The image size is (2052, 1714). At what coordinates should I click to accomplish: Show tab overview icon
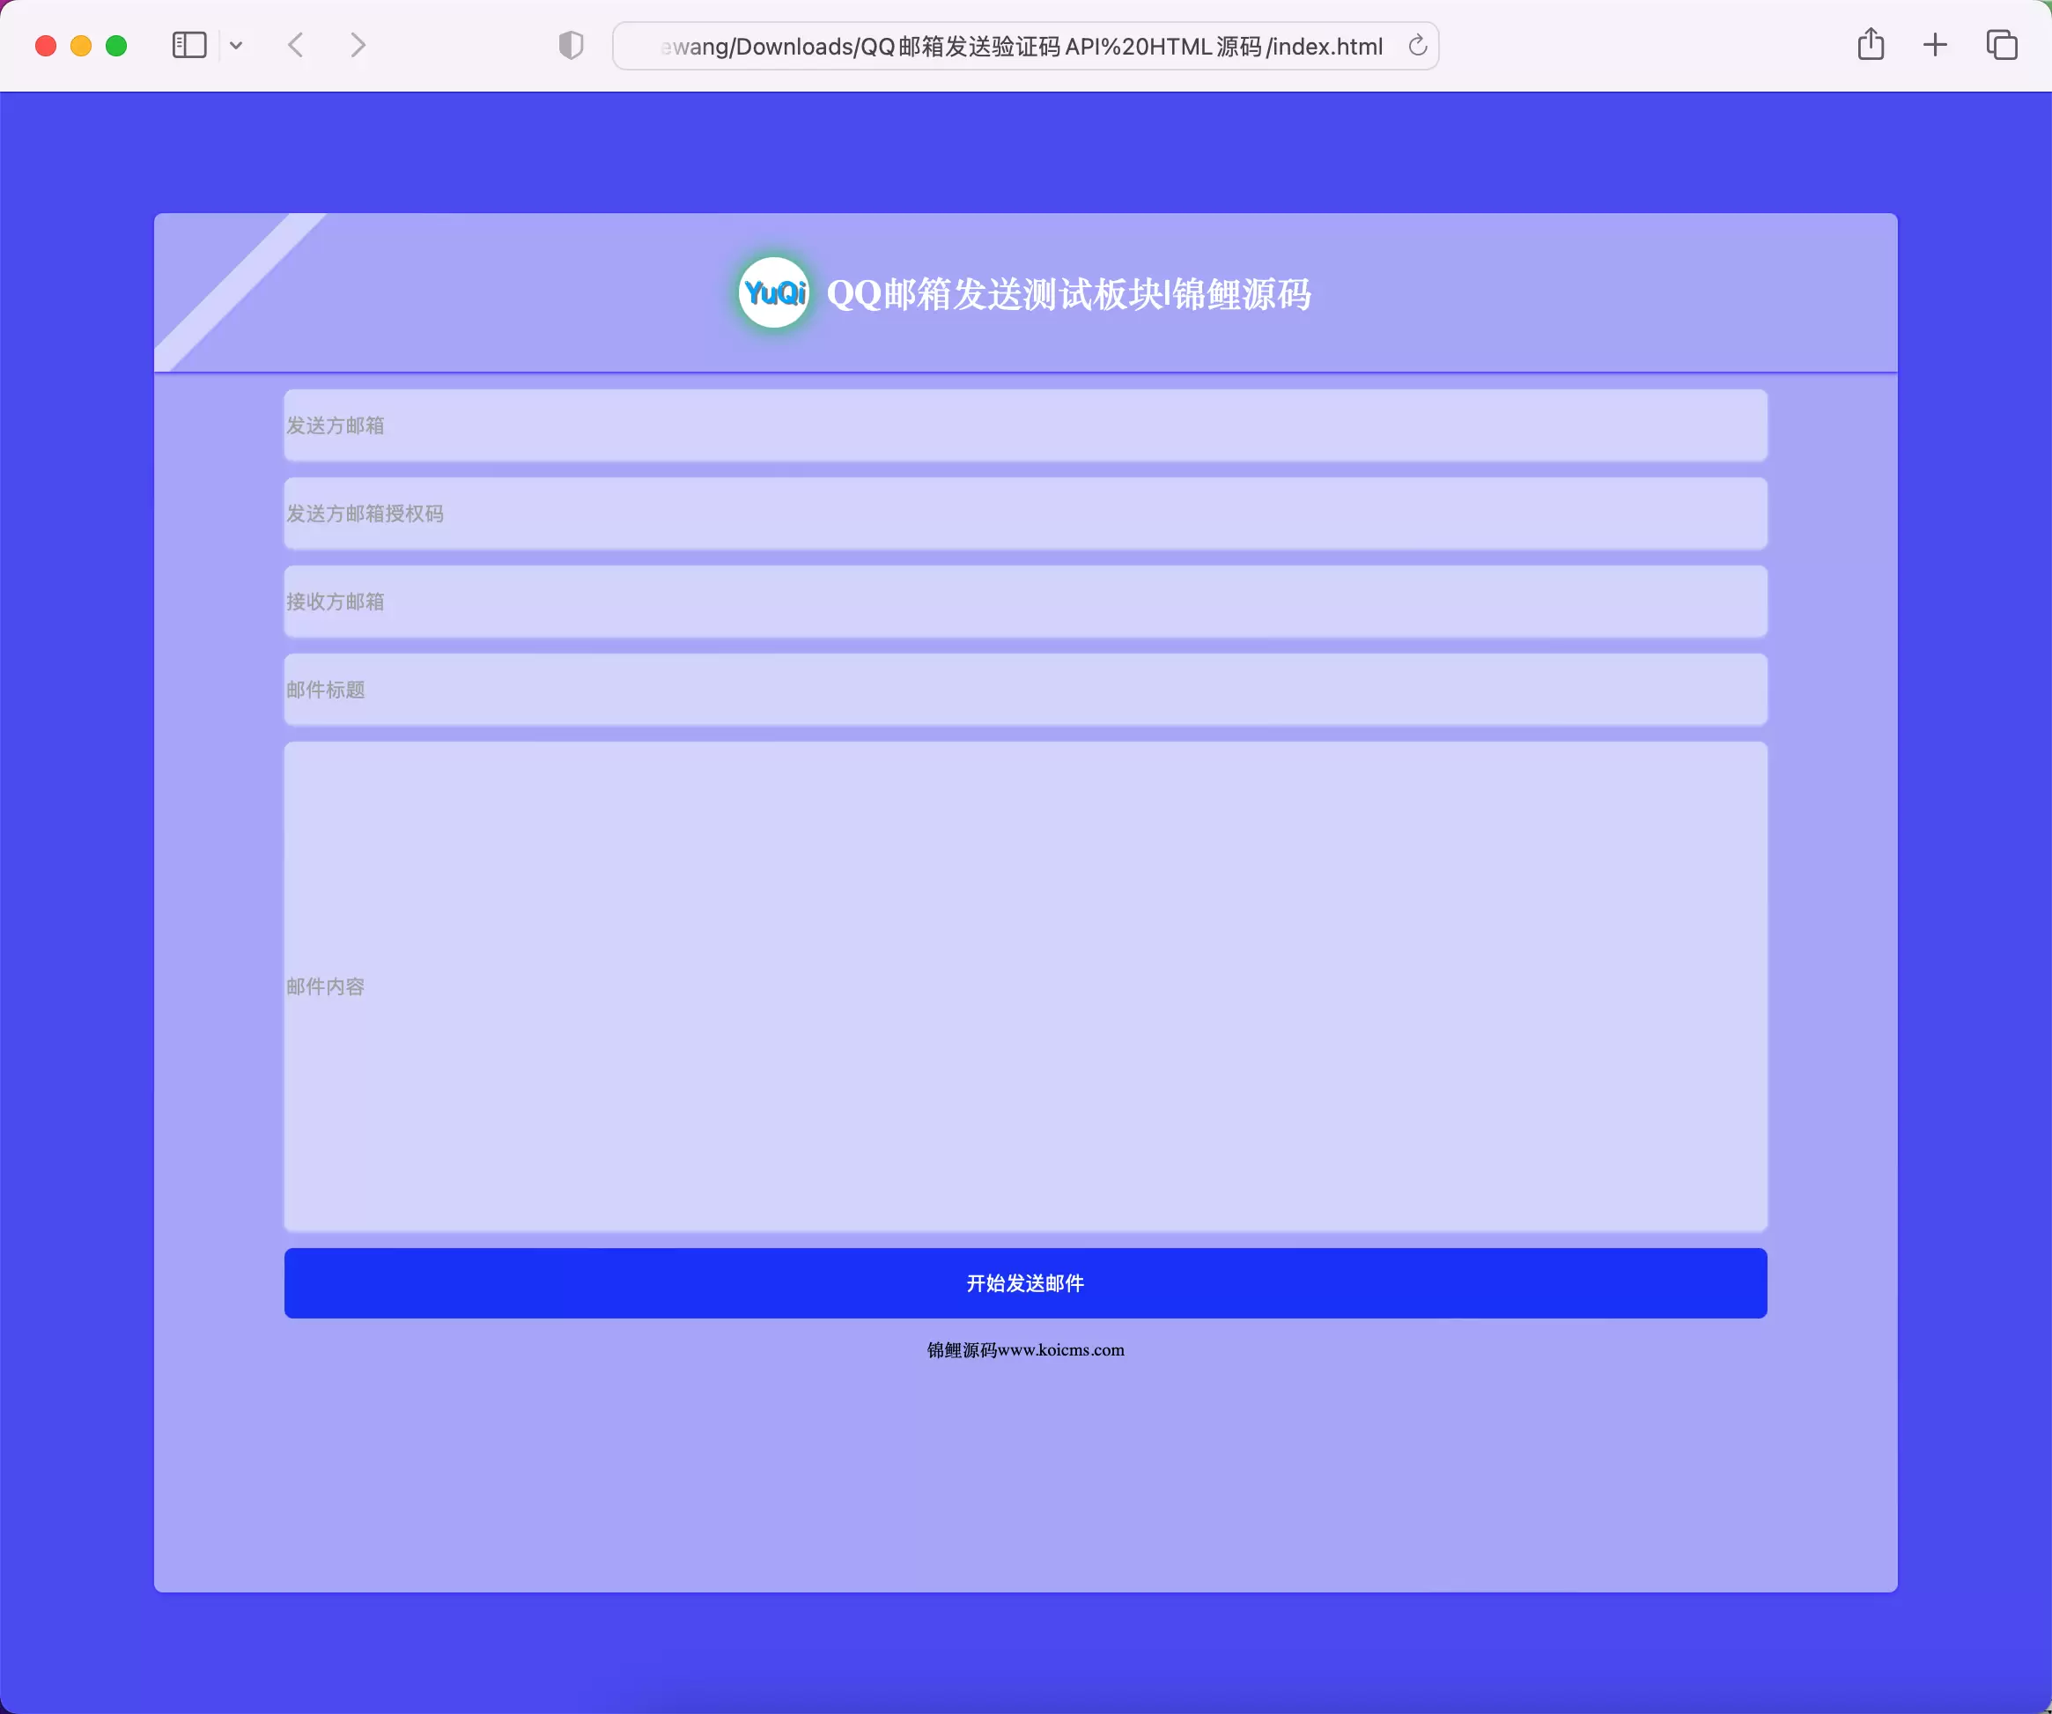[x=2001, y=45]
